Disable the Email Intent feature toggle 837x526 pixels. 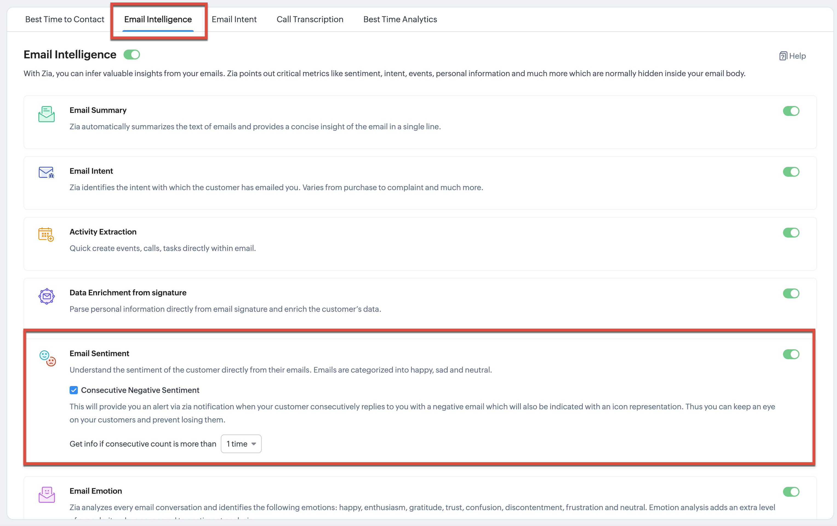point(791,172)
